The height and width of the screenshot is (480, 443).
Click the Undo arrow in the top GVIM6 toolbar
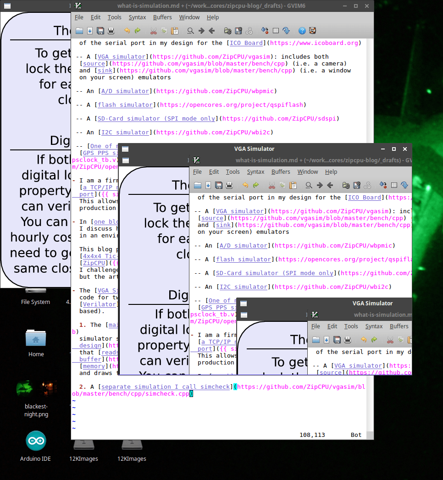[127, 31]
